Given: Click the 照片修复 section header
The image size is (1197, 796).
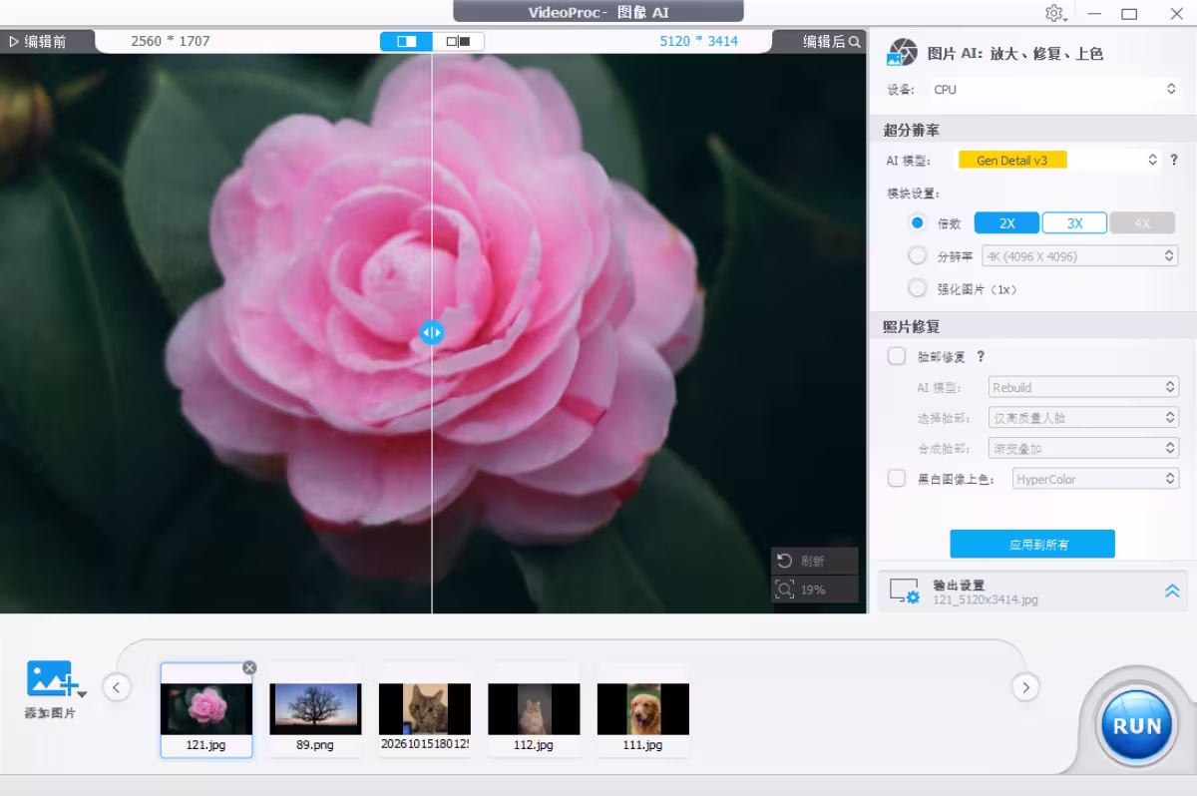Looking at the screenshot, I should point(911,326).
